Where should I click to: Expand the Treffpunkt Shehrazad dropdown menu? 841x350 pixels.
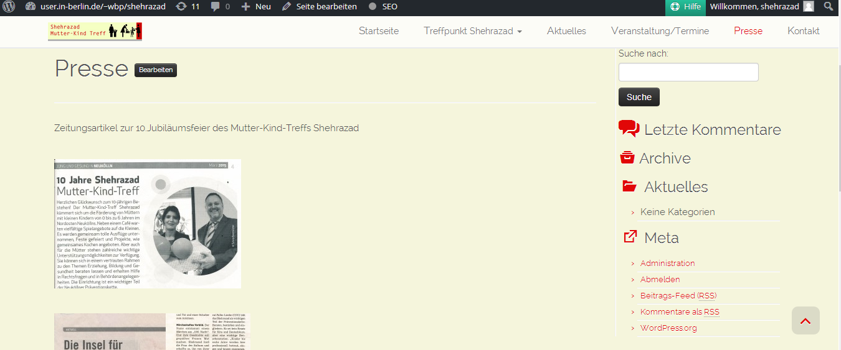click(473, 31)
